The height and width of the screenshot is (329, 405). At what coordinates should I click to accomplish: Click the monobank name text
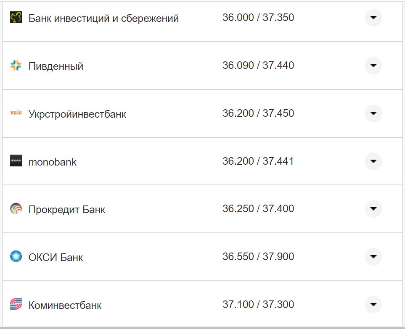click(x=52, y=162)
